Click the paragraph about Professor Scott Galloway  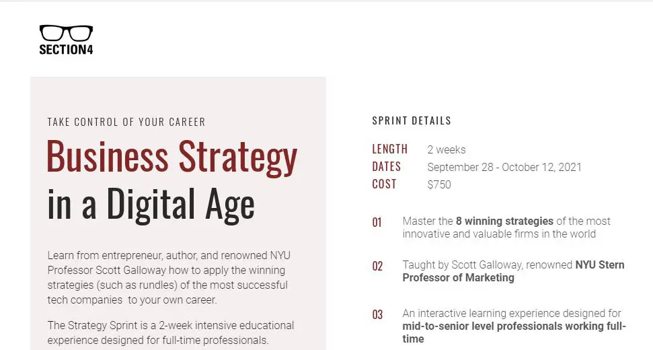tap(168, 277)
